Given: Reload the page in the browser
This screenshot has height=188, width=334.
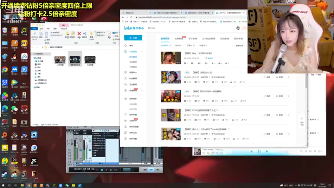Looking at the screenshot, I should pos(131,17).
